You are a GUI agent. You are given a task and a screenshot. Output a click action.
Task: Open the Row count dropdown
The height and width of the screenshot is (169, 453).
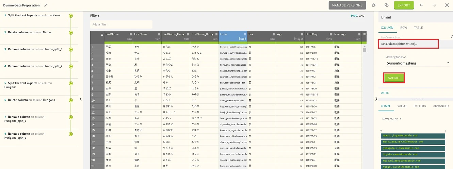coord(392,119)
